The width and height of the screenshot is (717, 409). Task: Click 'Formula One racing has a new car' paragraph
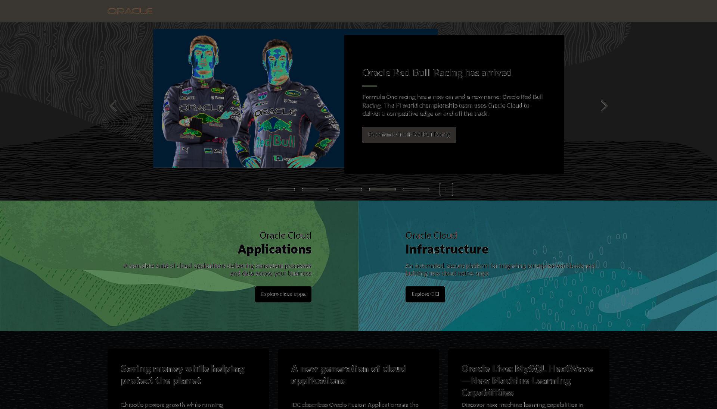(x=453, y=106)
